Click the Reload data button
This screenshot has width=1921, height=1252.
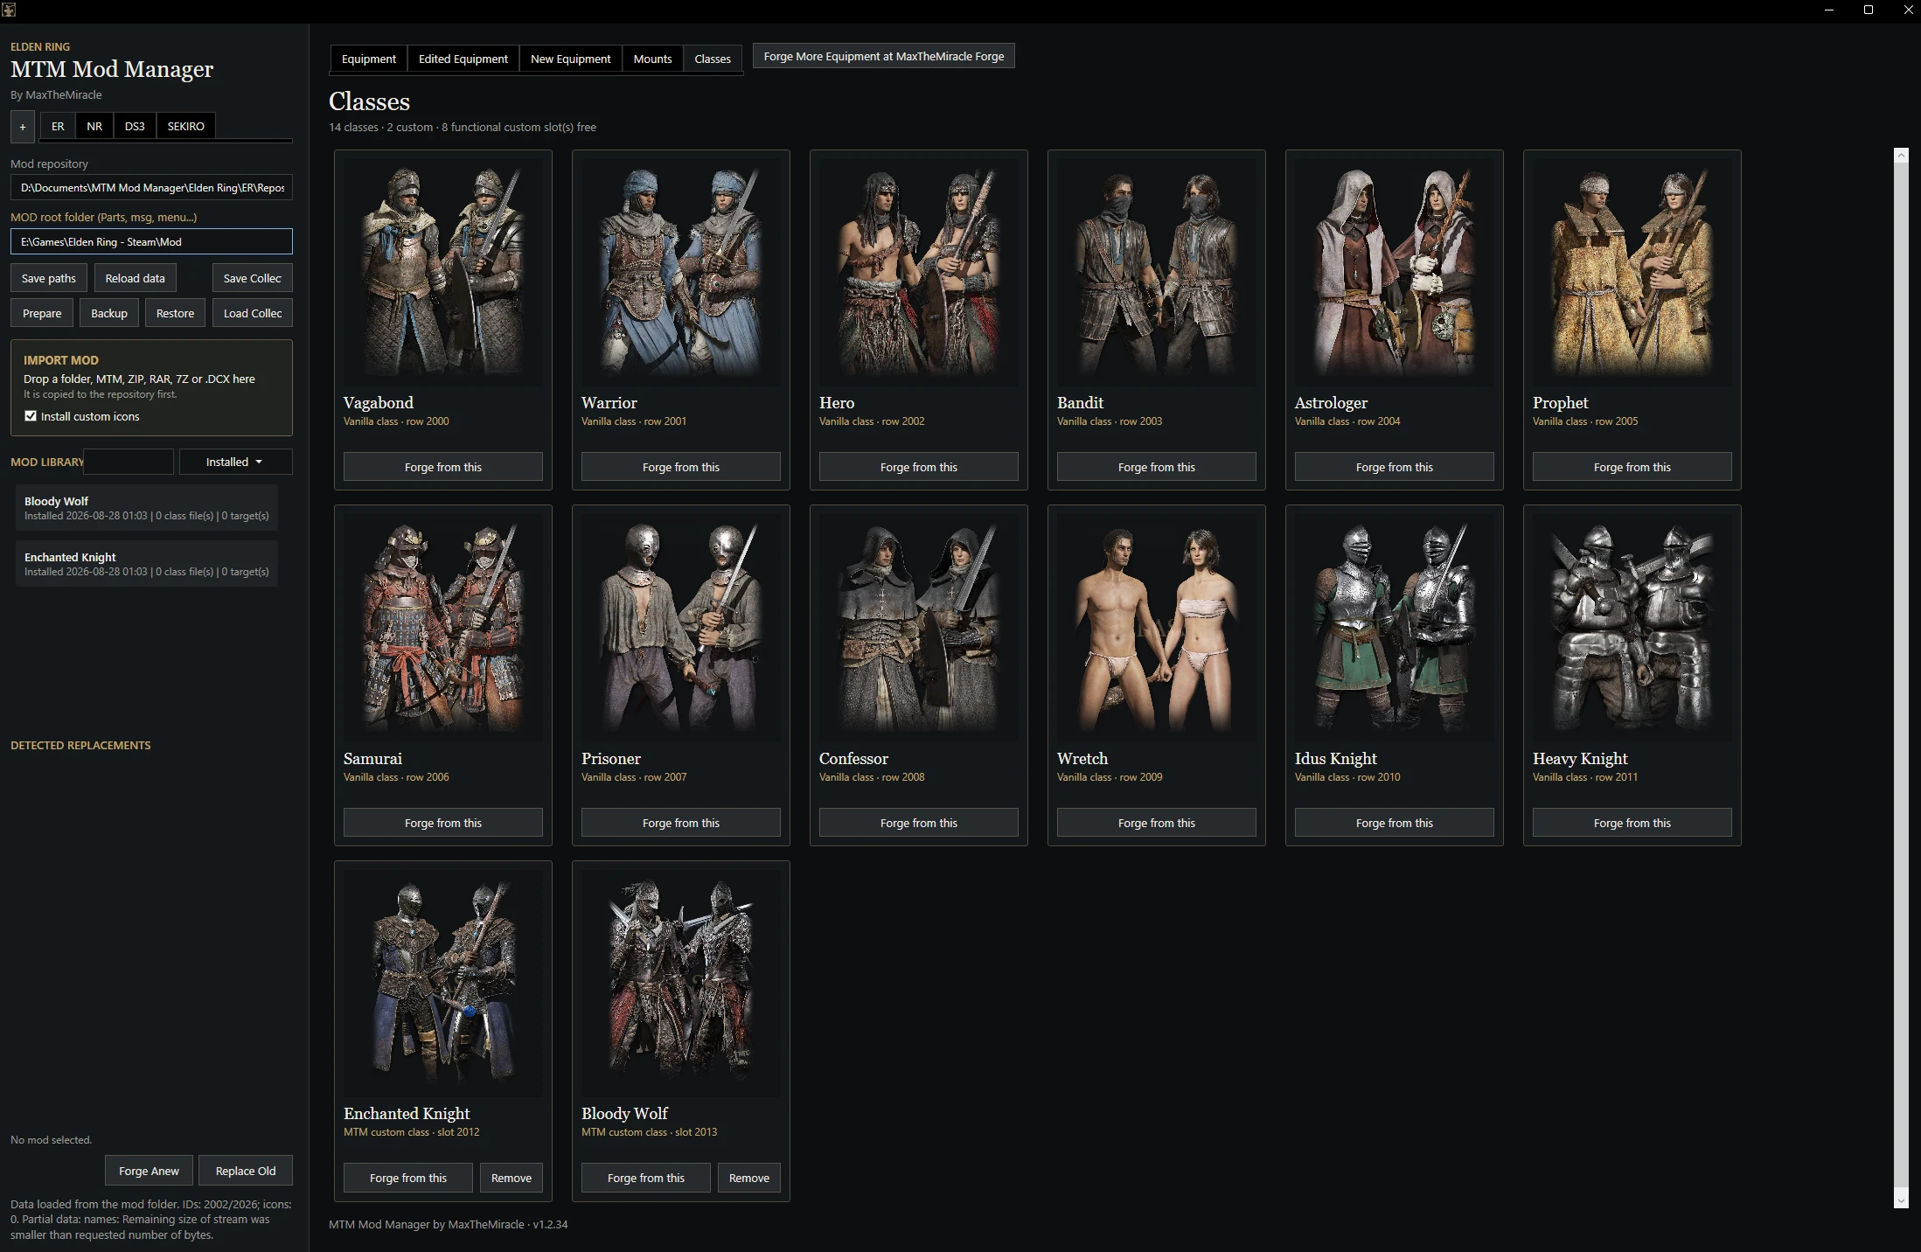click(x=136, y=278)
